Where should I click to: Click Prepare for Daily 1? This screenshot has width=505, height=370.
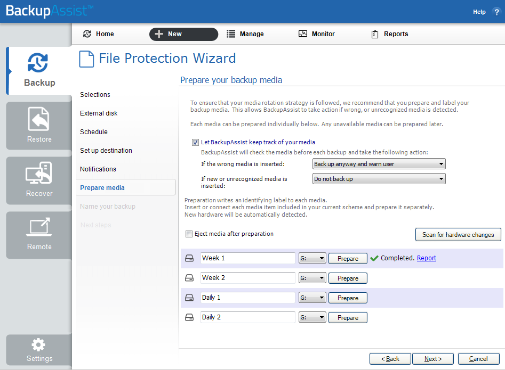348,298
